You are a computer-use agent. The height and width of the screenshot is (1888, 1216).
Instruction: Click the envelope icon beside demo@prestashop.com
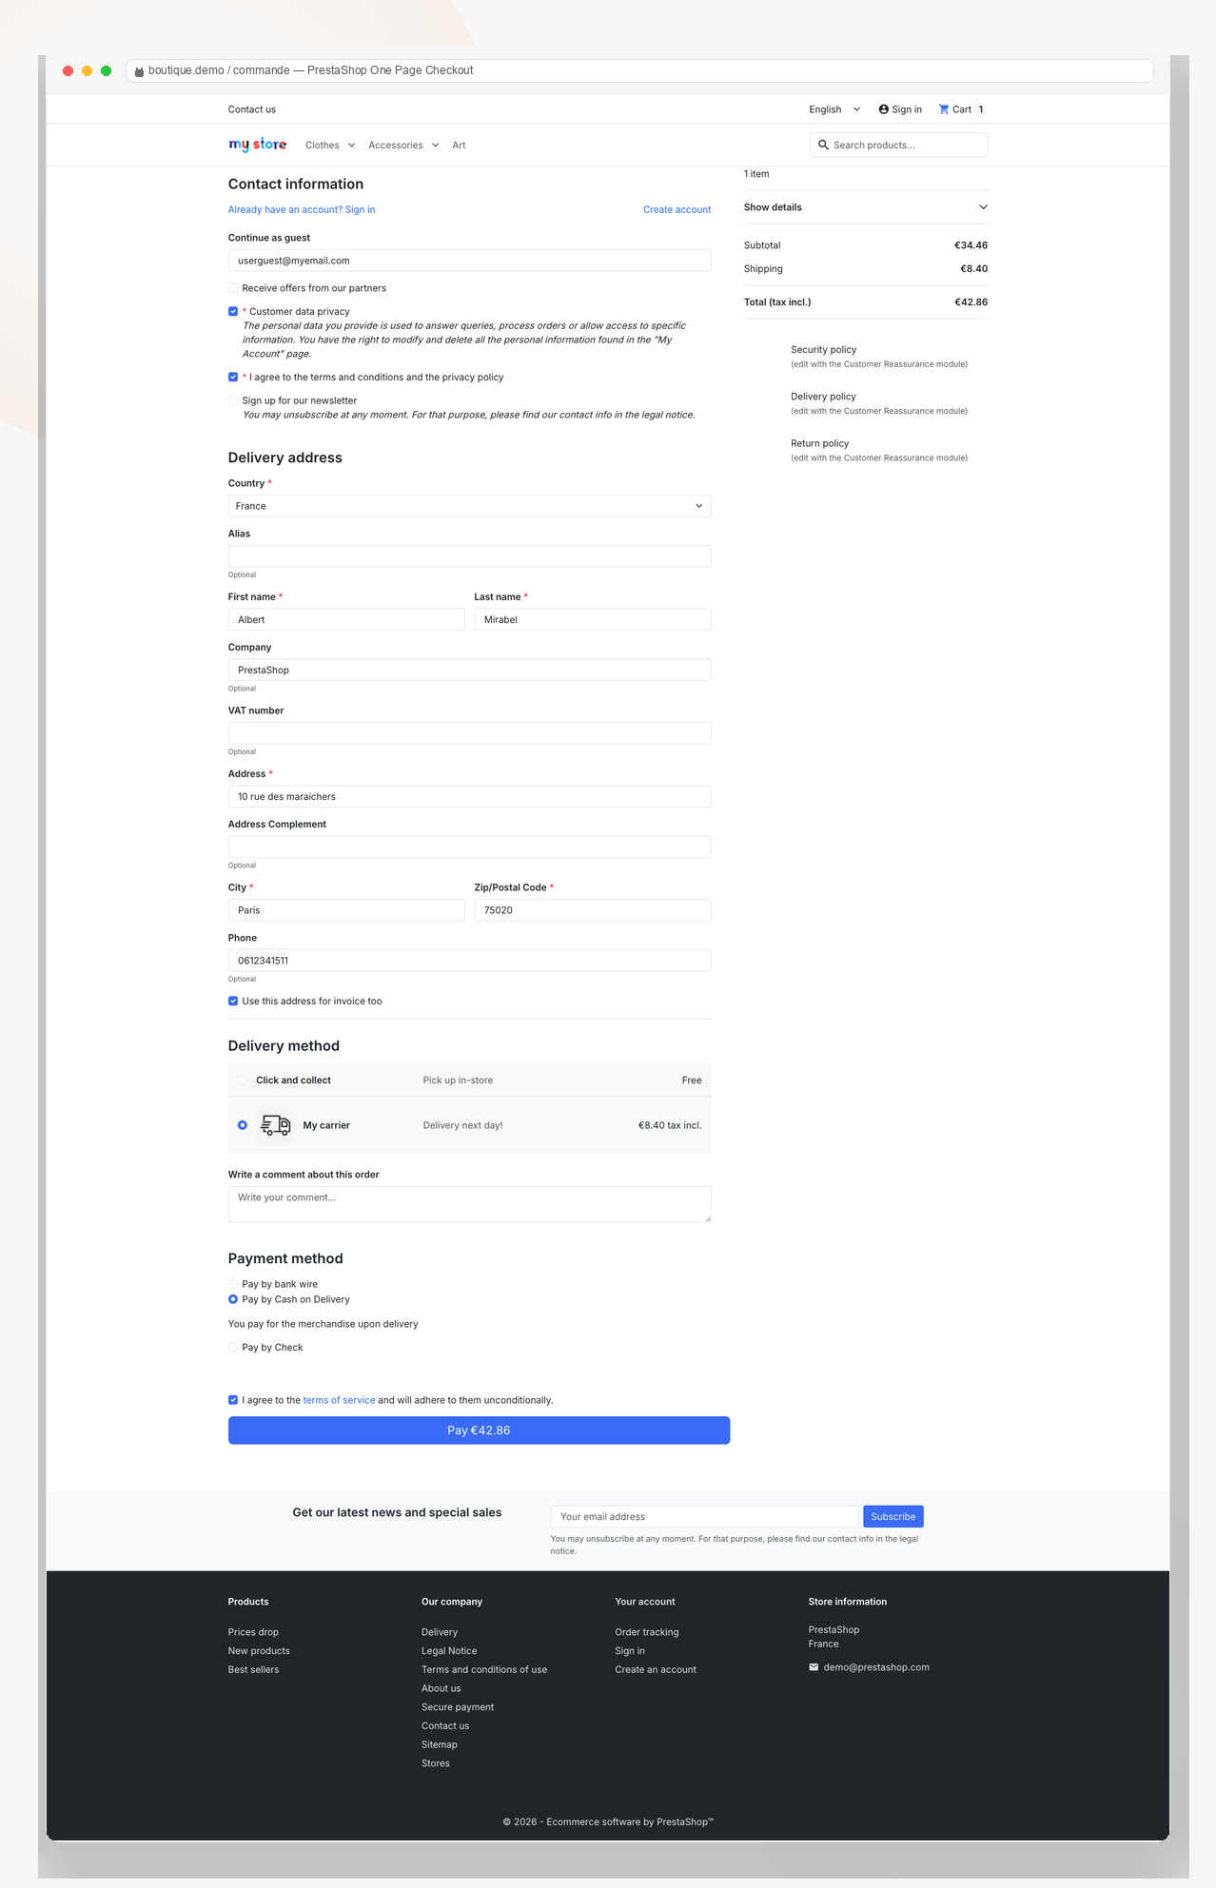point(814,1667)
